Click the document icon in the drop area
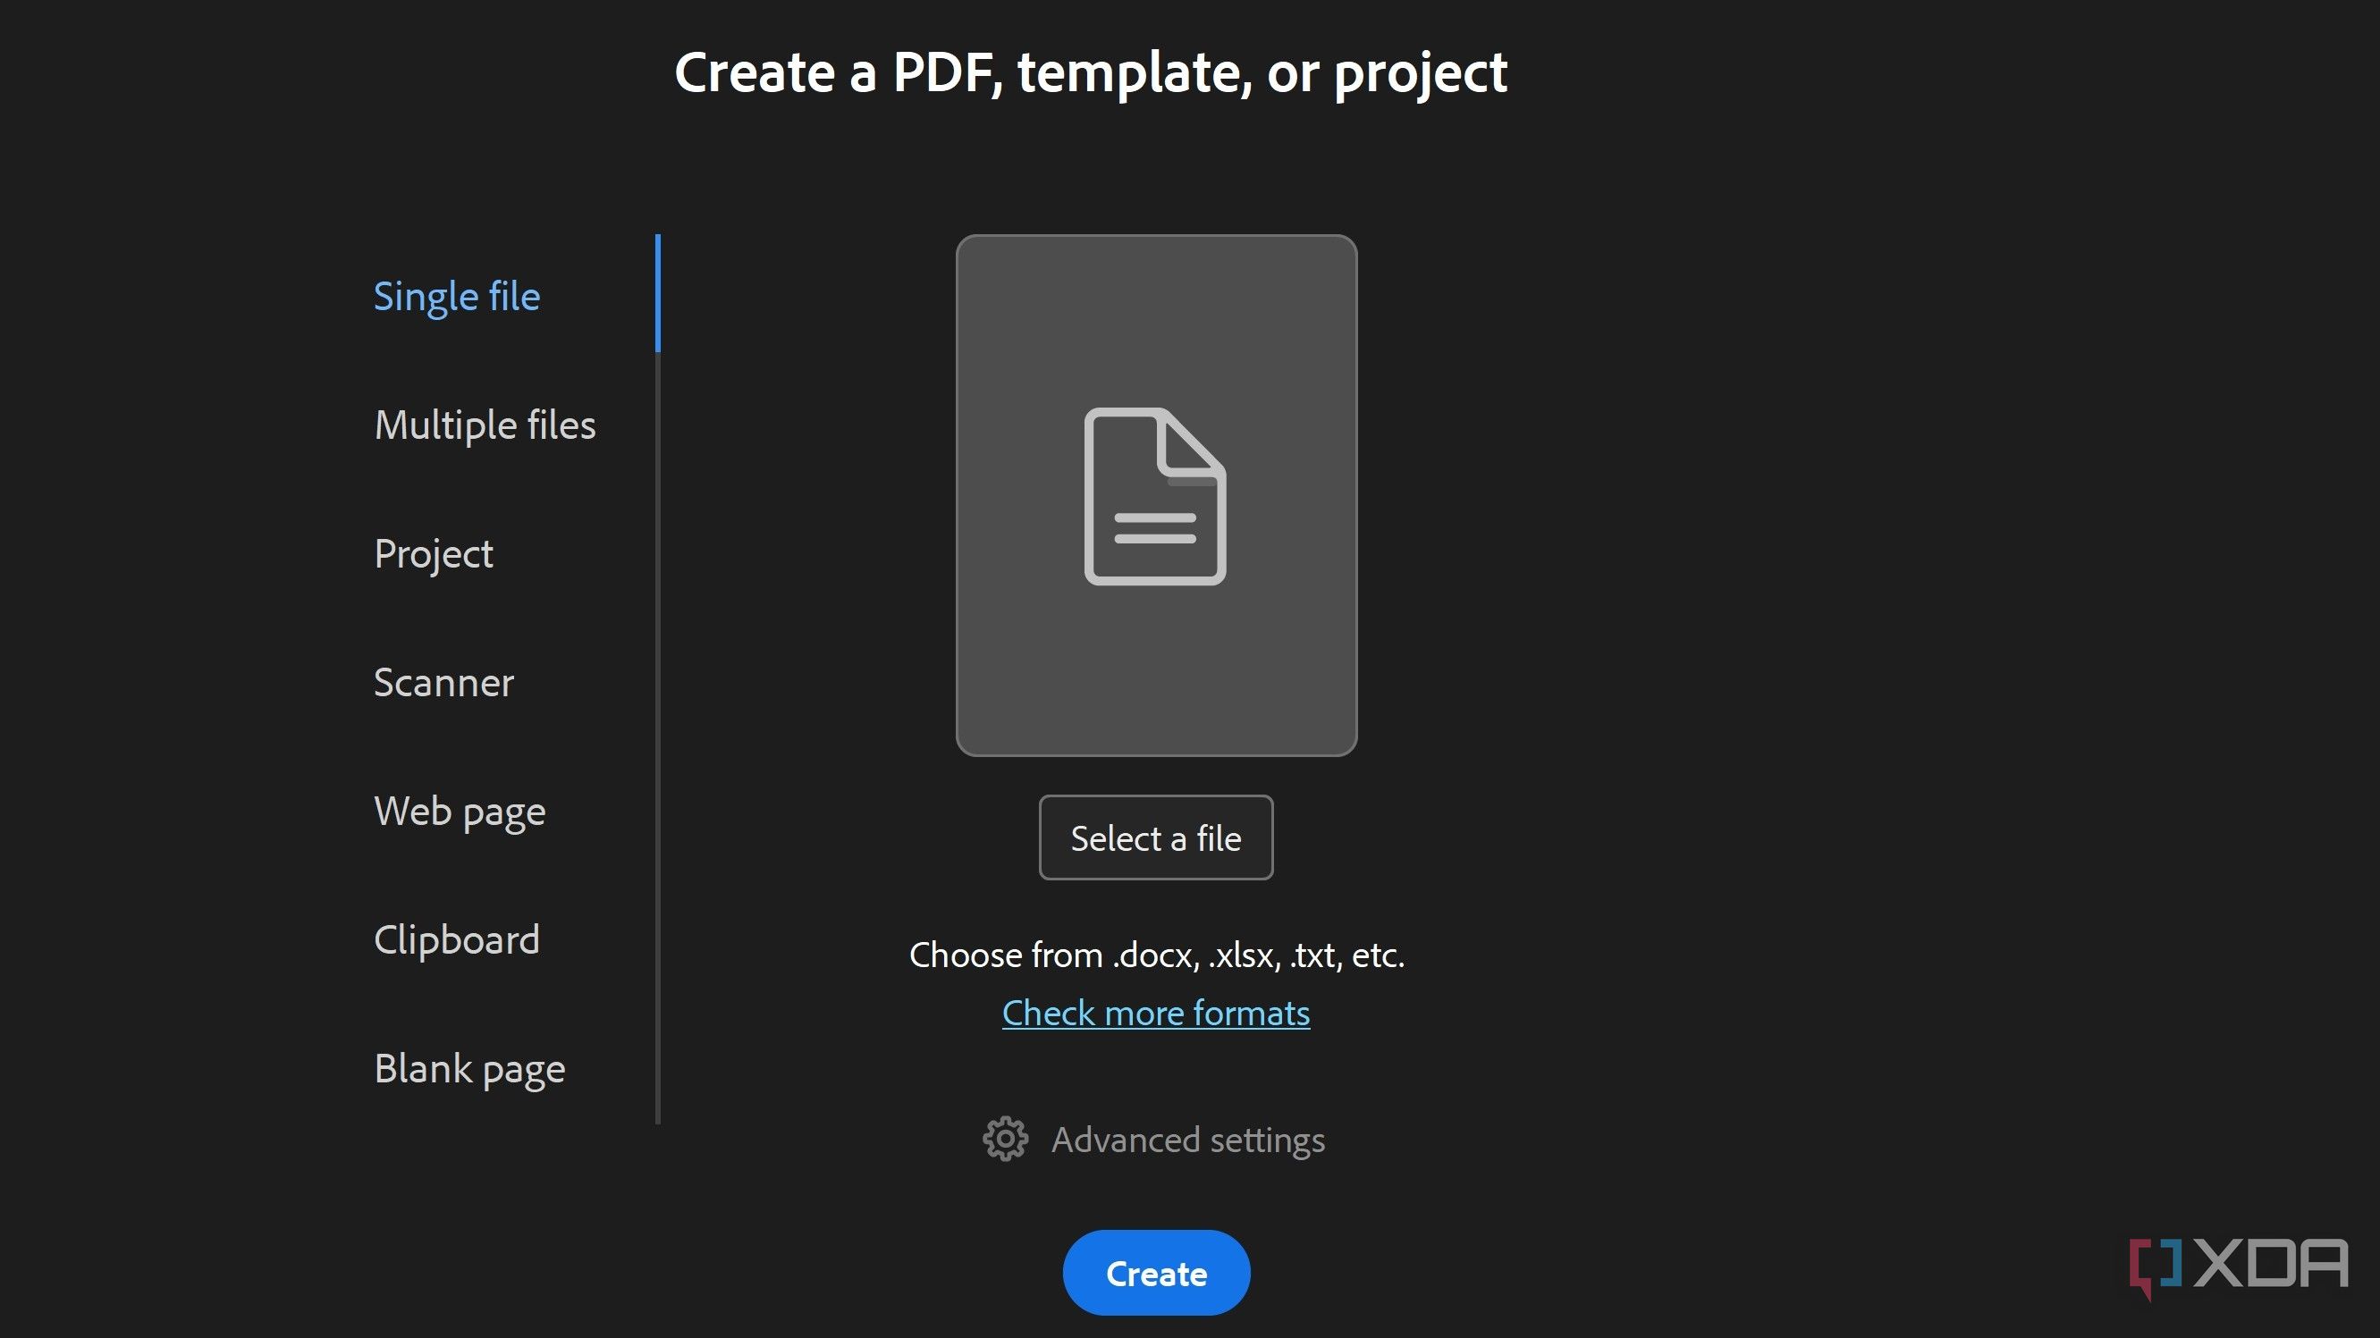The image size is (2380, 1338). coord(1155,496)
